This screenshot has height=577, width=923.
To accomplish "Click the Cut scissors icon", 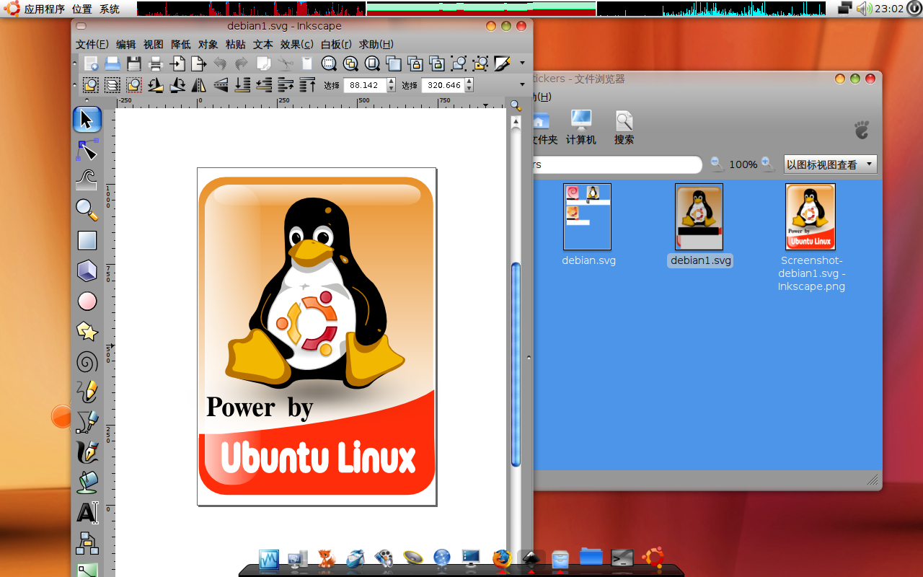I will point(286,63).
